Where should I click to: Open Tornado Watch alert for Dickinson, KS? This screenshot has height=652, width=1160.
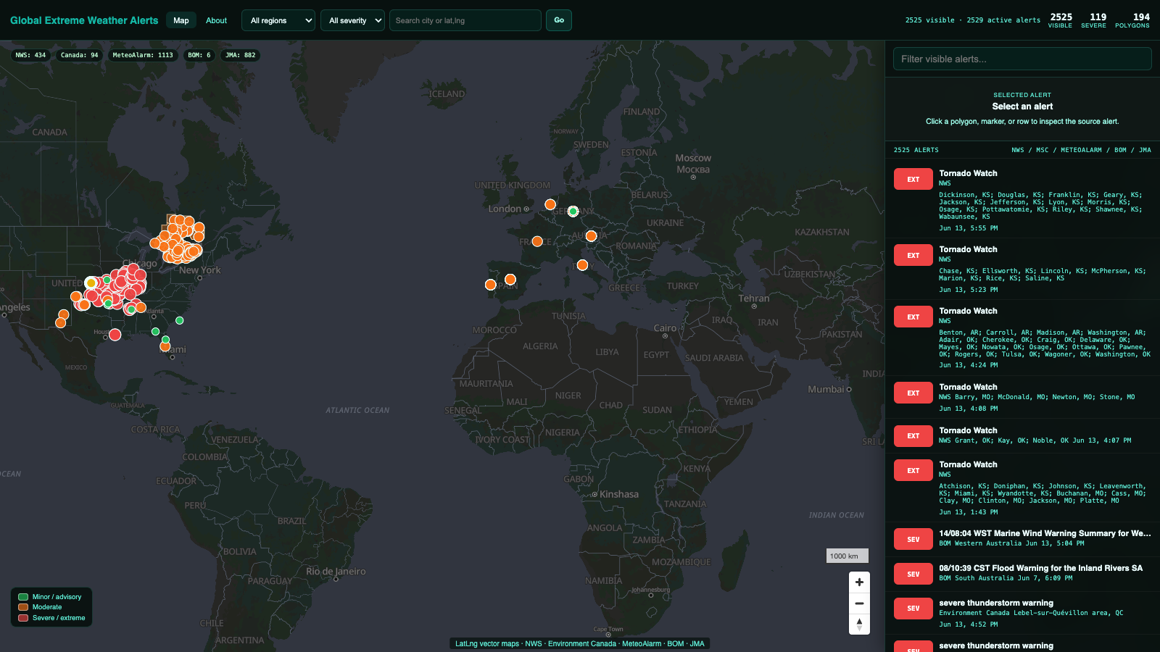pyautogui.click(x=1022, y=200)
